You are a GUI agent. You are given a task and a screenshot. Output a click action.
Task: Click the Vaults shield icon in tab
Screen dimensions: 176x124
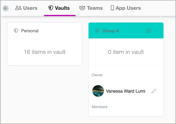coord(51,8)
